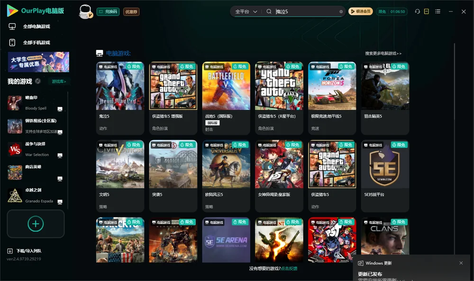This screenshot has width=474, height=281.
Task: Open 钢铁视线(全区服) in my games
Action: [36, 126]
